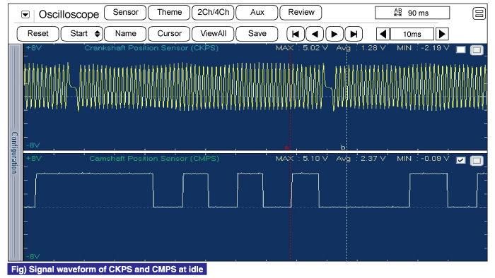Jump to first record with skip-to-start icon
Screen dimensions: 495x278
point(296,34)
